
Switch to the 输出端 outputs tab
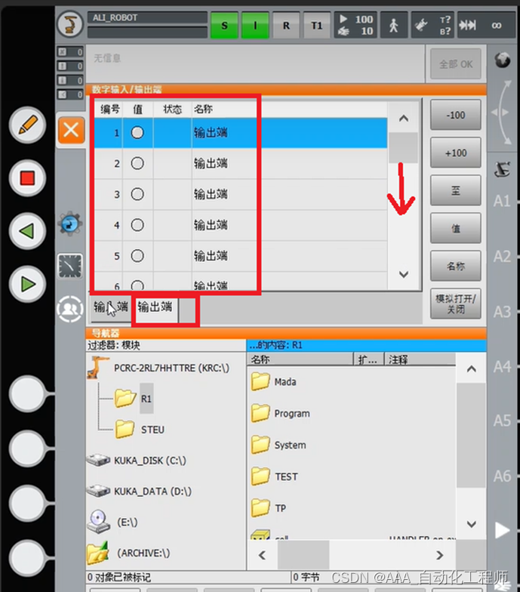(x=155, y=308)
